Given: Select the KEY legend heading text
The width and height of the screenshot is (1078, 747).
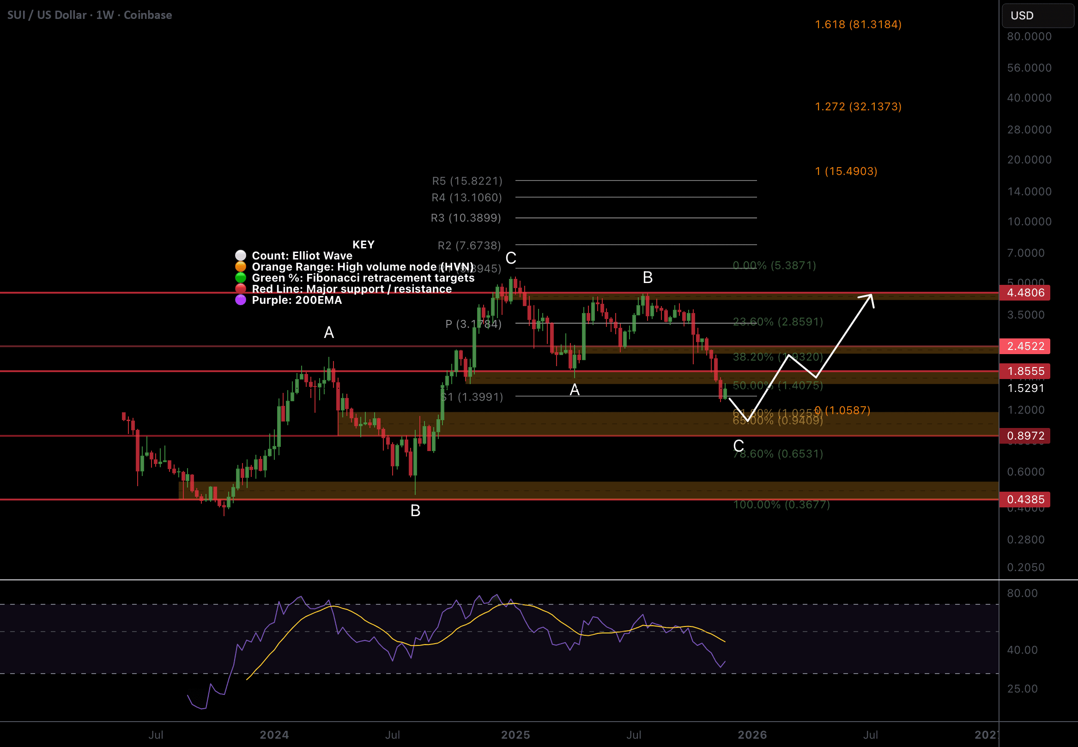Looking at the screenshot, I should coord(363,245).
